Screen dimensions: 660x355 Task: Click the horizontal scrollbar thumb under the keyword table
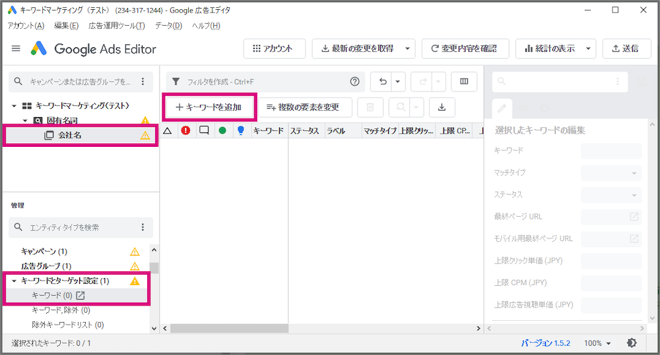tap(230, 329)
